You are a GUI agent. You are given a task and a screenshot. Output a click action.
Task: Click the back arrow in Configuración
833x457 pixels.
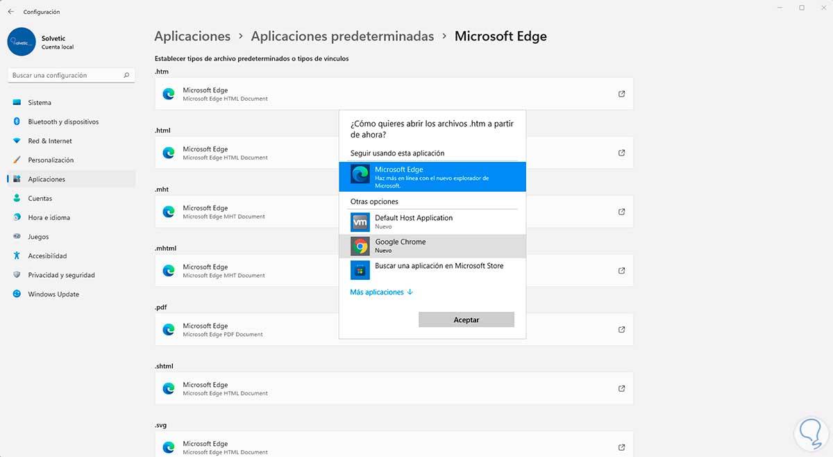10,12
